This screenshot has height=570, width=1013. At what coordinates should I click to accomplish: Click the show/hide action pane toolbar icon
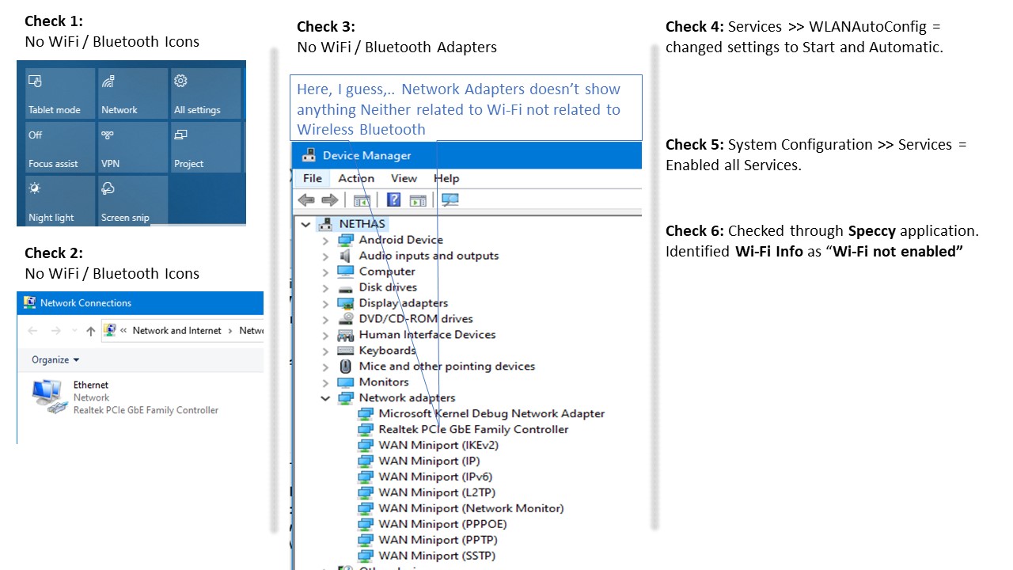click(418, 200)
